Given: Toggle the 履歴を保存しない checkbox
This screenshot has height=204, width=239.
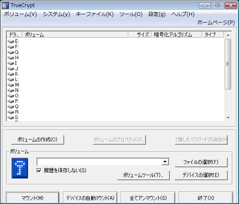Looking at the screenshot, I should pyautogui.click(x=39, y=171).
